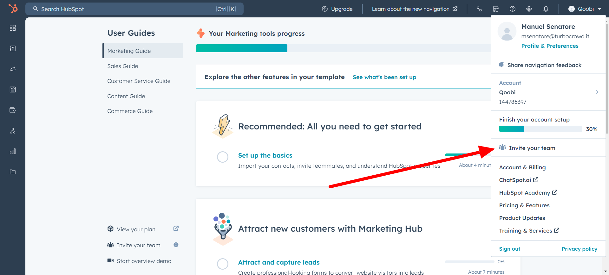Open the CRM contacts icon in sidebar
The width and height of the screenshot is (609, 275).
[x=13, y=48]
